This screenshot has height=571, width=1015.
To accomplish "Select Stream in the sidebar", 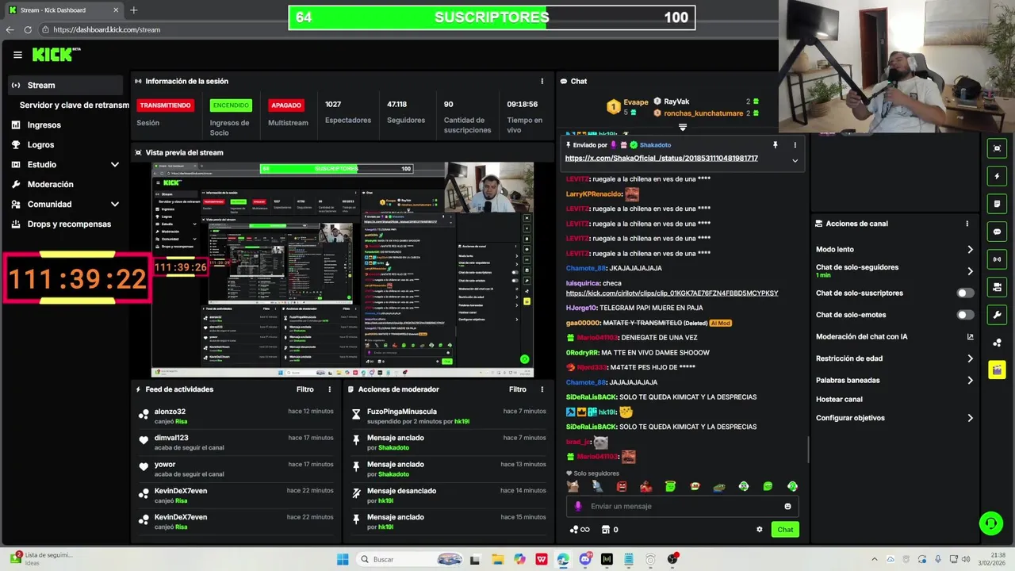I will click(65, 85).
